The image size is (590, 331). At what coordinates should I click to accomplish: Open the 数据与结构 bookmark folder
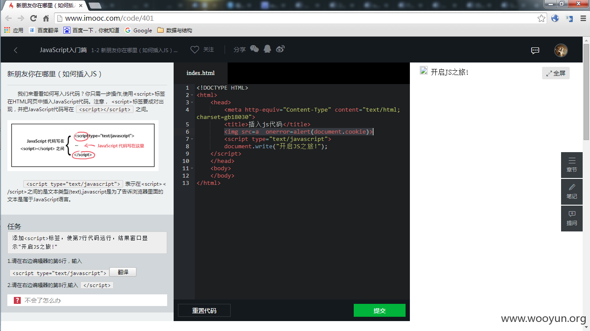(x=174, y=30)
